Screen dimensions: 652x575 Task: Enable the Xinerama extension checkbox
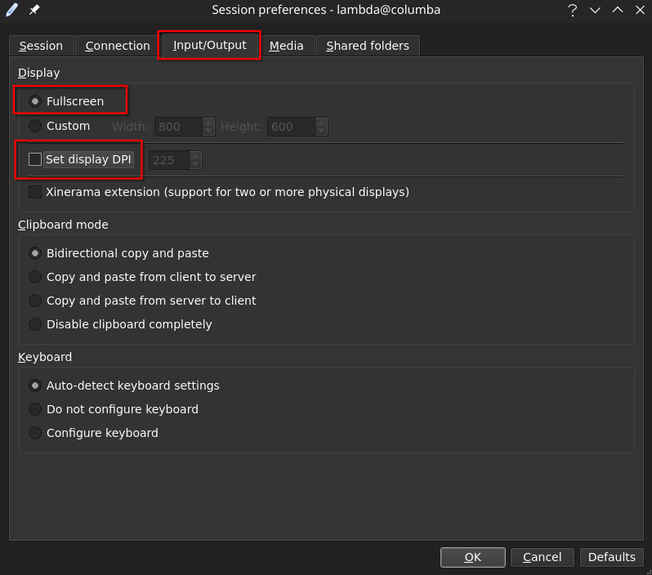tap(35, 192)
